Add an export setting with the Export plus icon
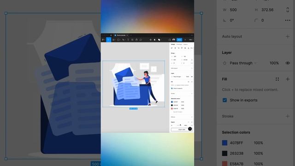Screen dimensions: 295x166 [x=192, y=122]
